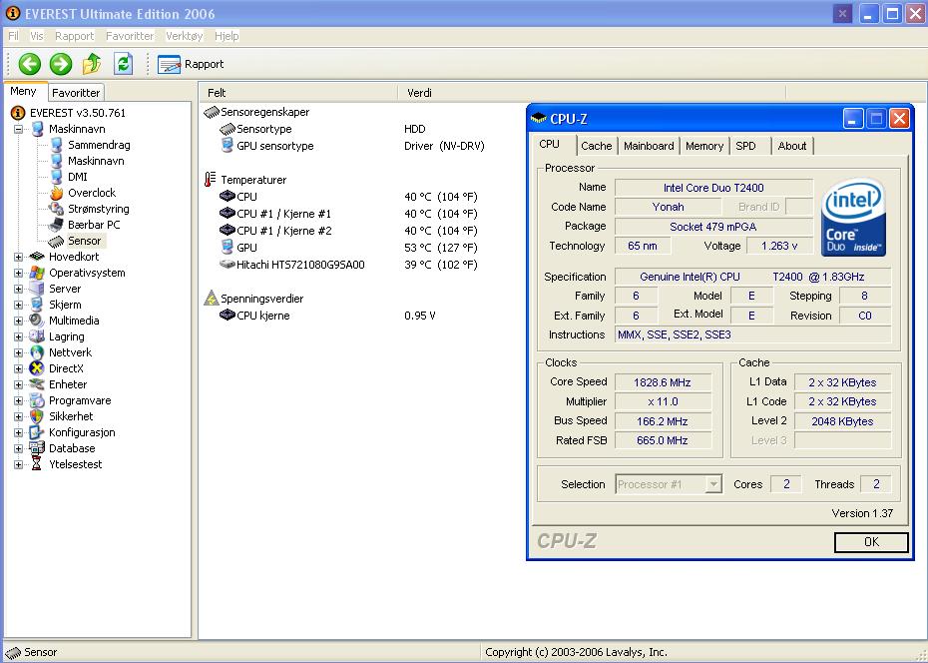Expand the Server node

18,289
